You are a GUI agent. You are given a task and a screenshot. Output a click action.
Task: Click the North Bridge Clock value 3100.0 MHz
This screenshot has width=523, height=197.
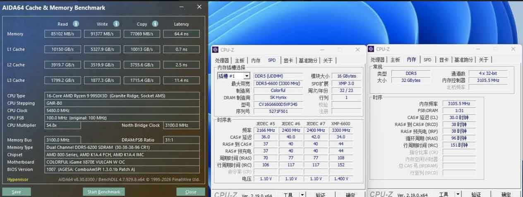click(x=182, y=125)
